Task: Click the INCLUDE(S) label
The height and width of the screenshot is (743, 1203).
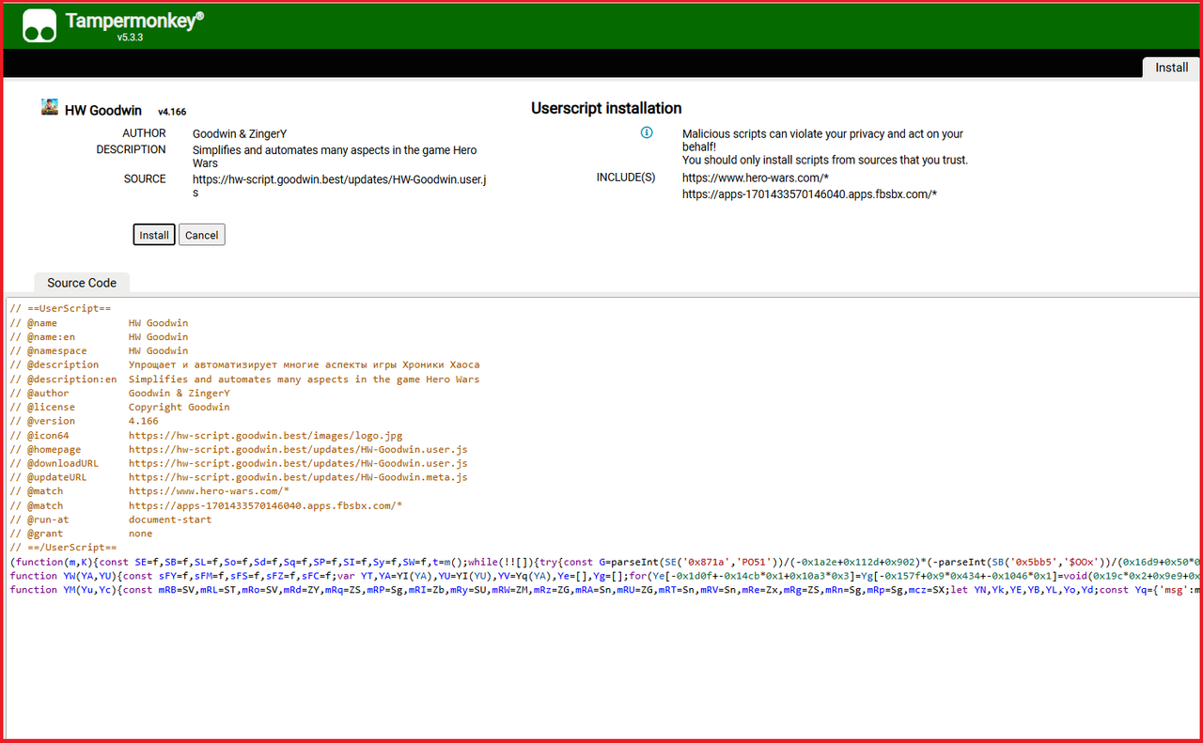Action: click(x=626, y=178)
